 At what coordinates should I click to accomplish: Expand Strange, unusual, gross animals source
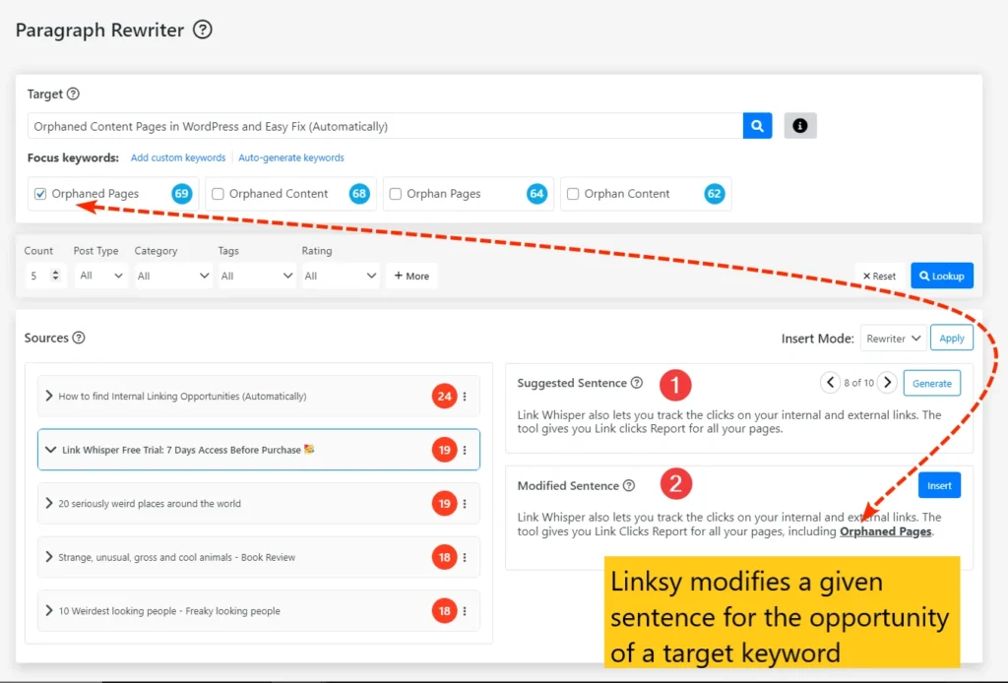49,556
